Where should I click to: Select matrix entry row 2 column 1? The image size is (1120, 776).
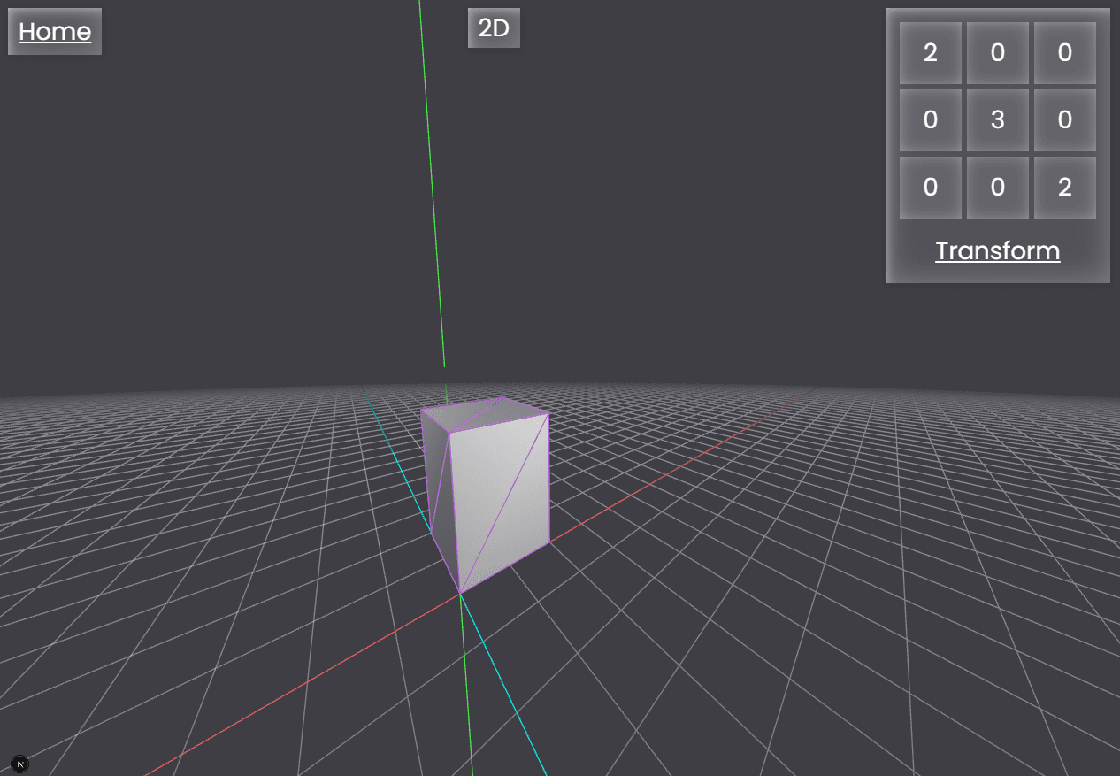pyautogui.click(x=930, y=120)
